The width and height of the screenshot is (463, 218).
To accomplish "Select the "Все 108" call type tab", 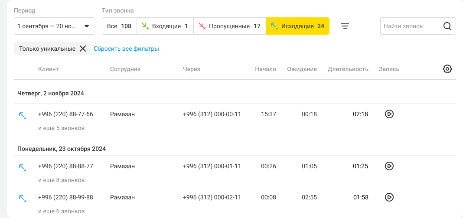I will [119, 26].
